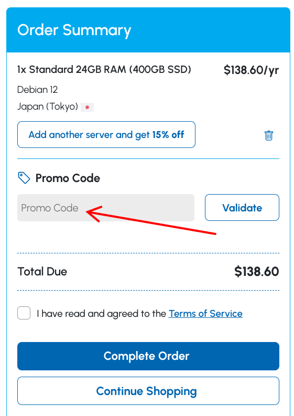The width and height of the screenshot is (294, 416).
Task: Click the promo code tag icon
Action: click(x=24, y=178)
